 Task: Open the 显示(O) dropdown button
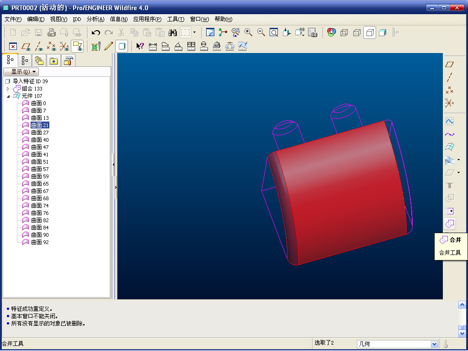click(x=21, y=72)
